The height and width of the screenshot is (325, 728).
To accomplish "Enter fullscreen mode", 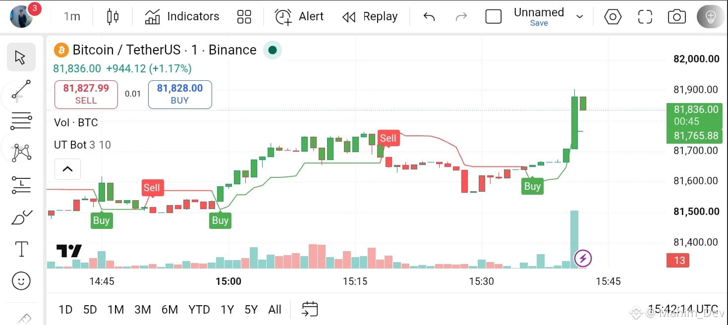I will (645, 17).
